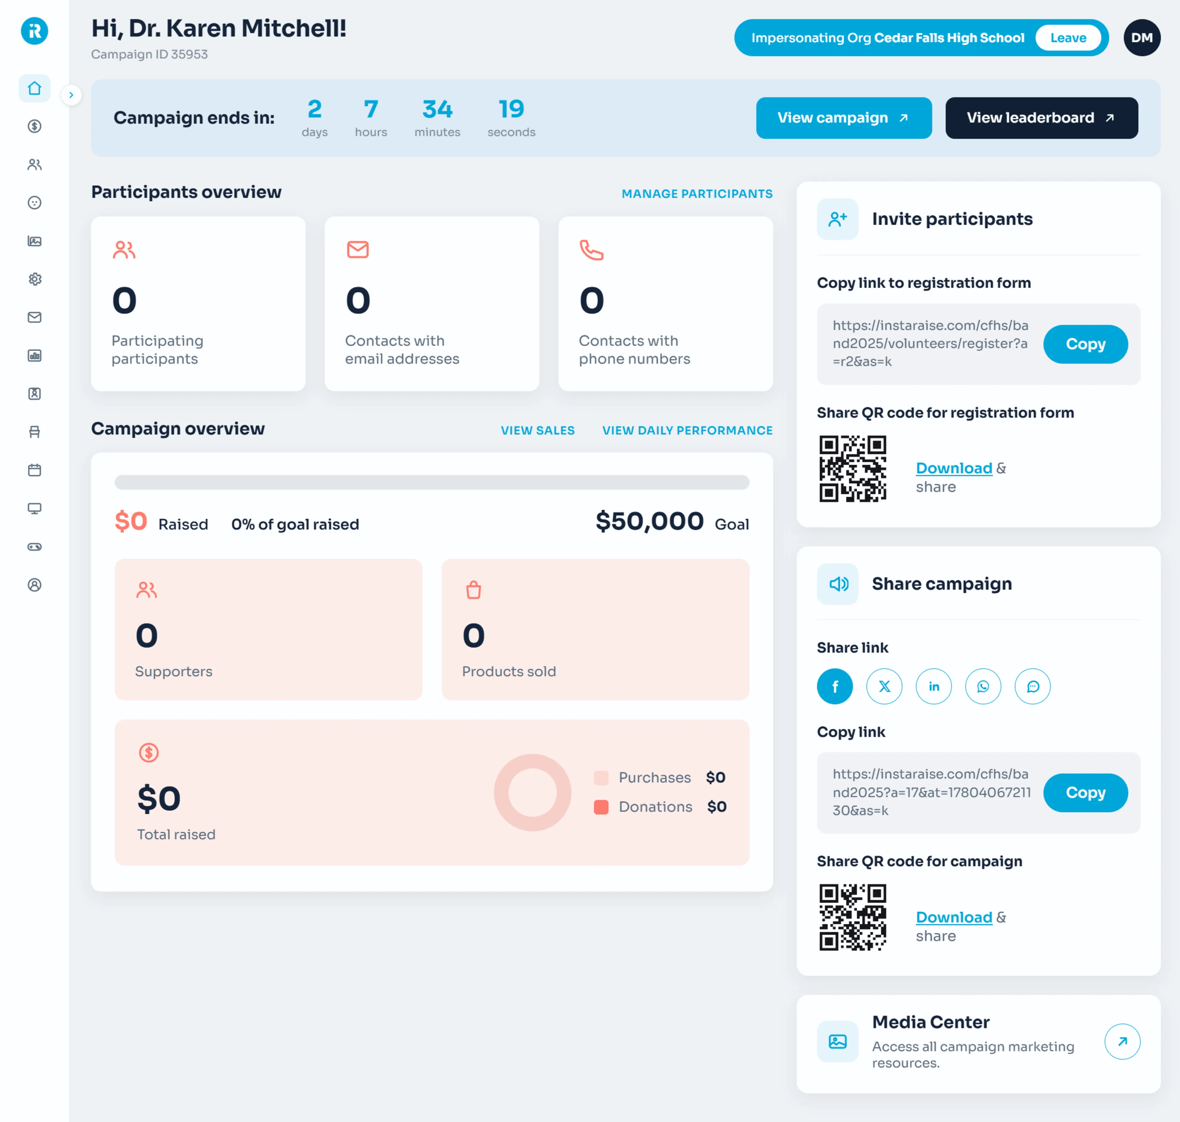This screenshot has width=1180, height=1122.
Task: Open the InstaRaise logo home
Action: (34, 31)
